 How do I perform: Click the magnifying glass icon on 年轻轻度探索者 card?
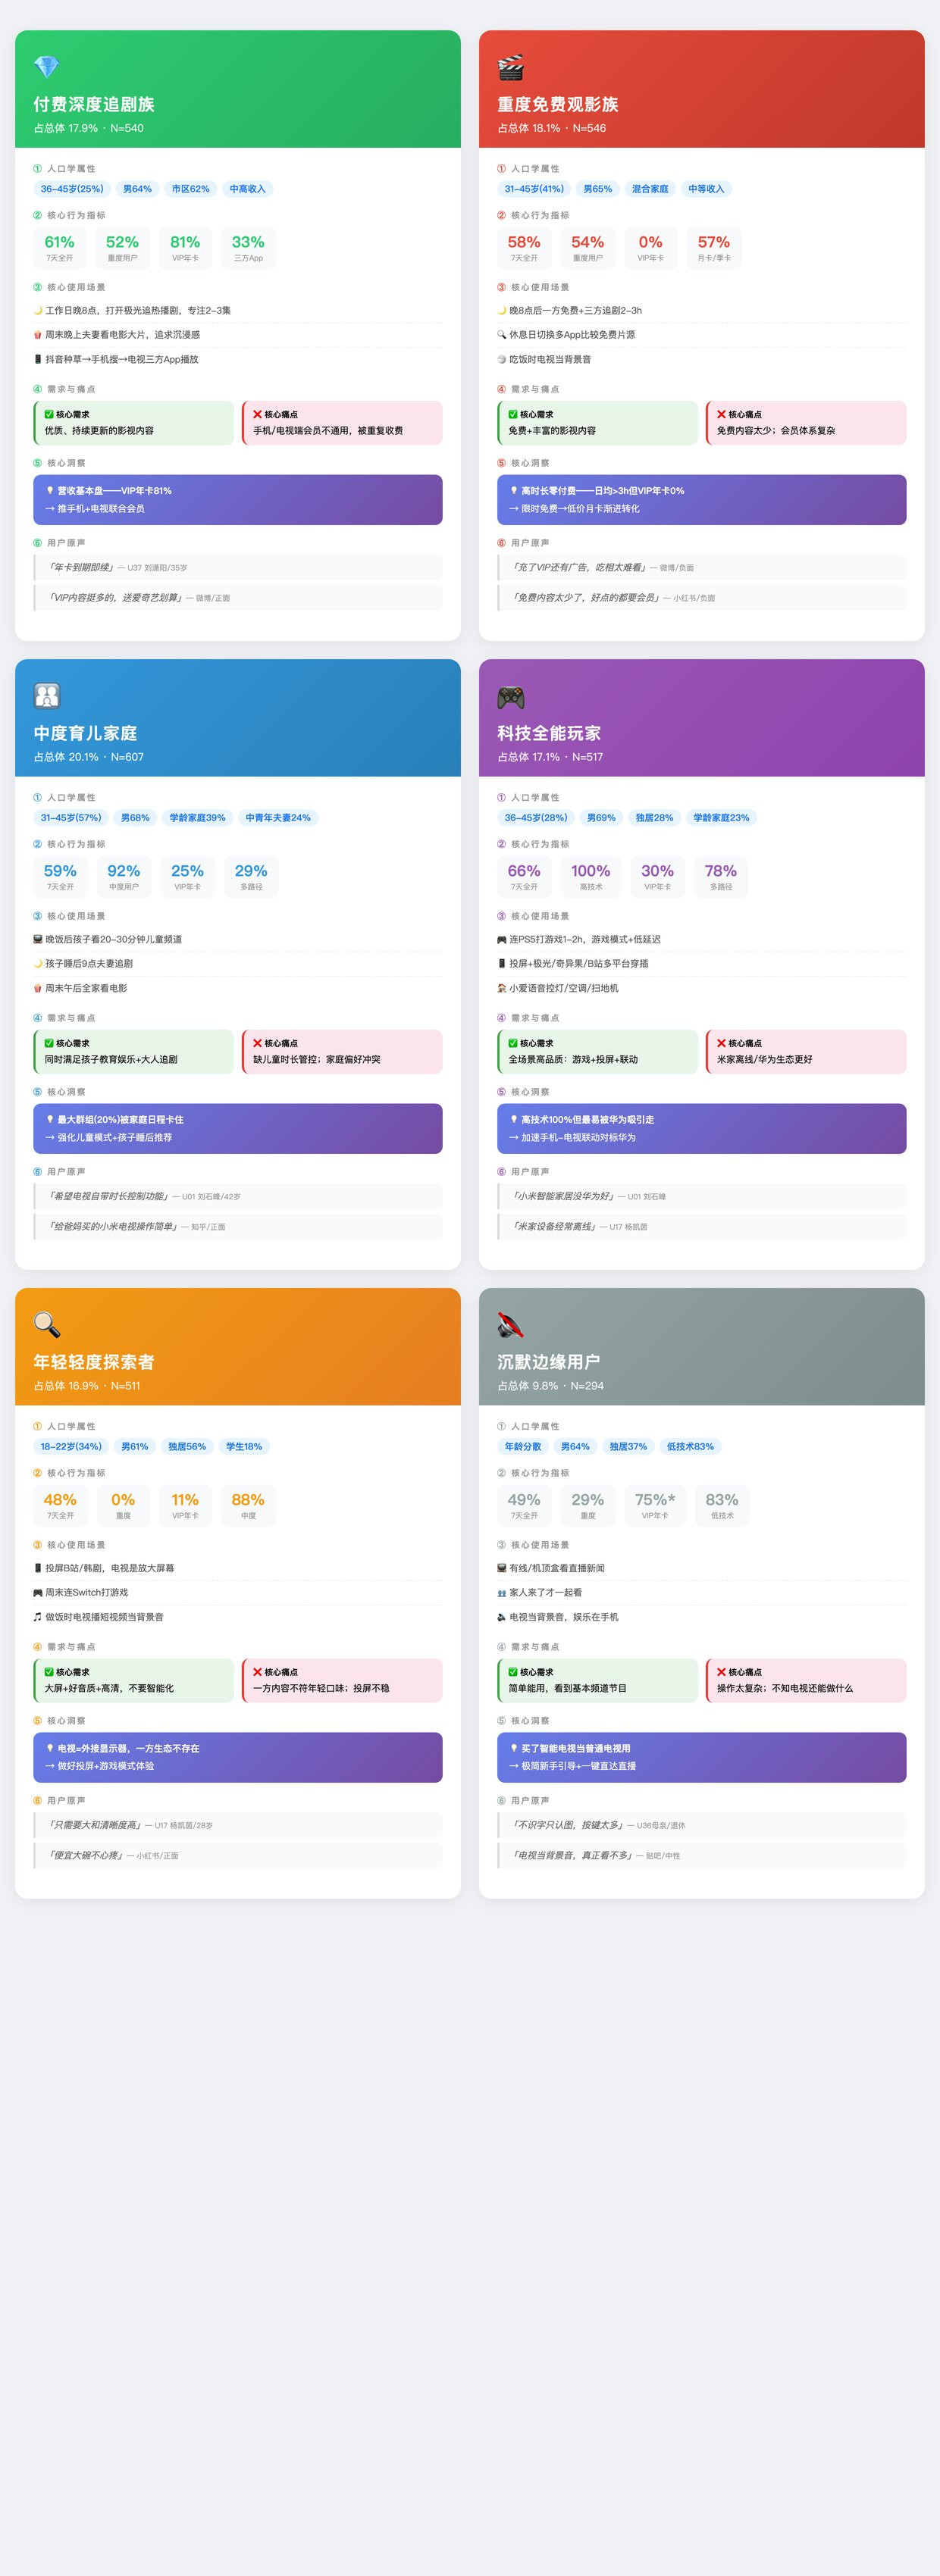pos(47,1325)
